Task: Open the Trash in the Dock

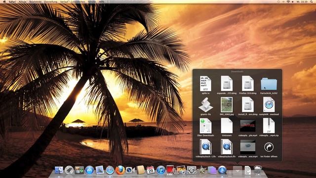Action: [x=258, y=170]
